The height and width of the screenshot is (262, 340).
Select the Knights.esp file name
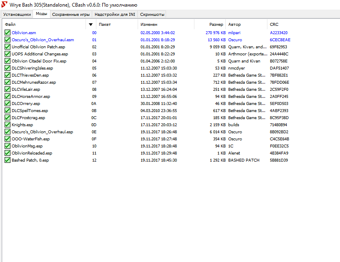click(23, 125)
